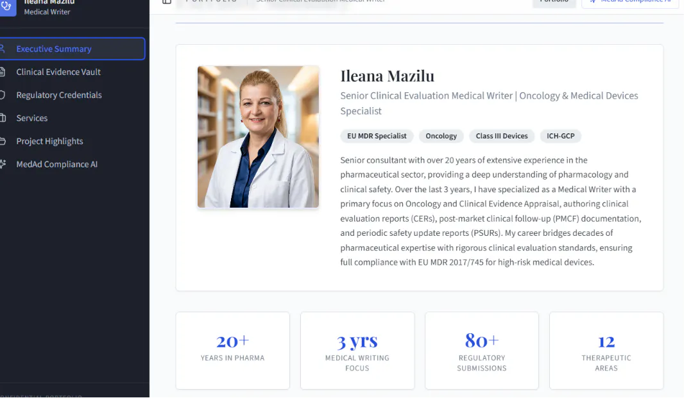Viewport: 684px width, 398px height.
Task: Select the Class III Devices tag
Action: pyautogui.click(x=502, y=136)
